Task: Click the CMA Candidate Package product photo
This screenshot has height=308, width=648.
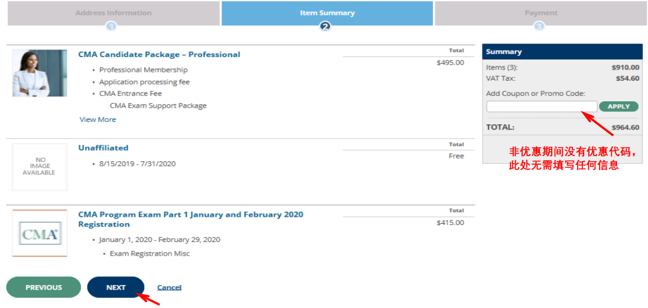Action: pyautogui.click(x=40, y=73)
